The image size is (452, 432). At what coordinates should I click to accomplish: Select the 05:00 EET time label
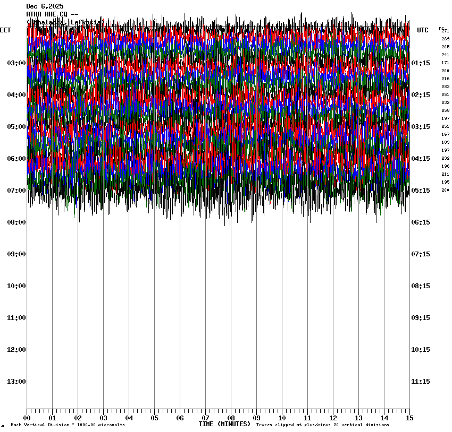click(16, 127)
